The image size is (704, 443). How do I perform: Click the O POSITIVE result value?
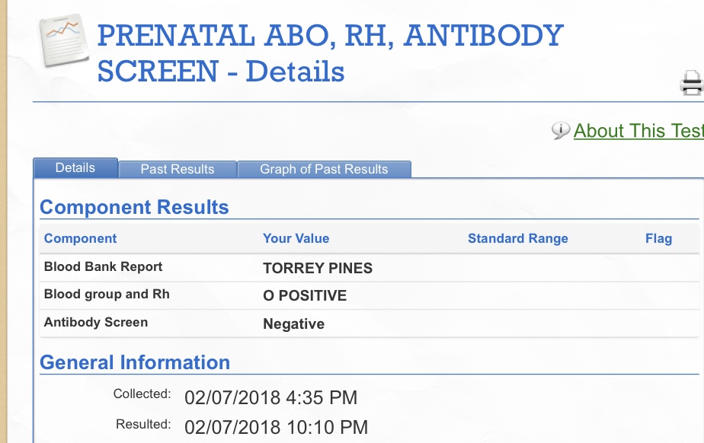point(305,296)
